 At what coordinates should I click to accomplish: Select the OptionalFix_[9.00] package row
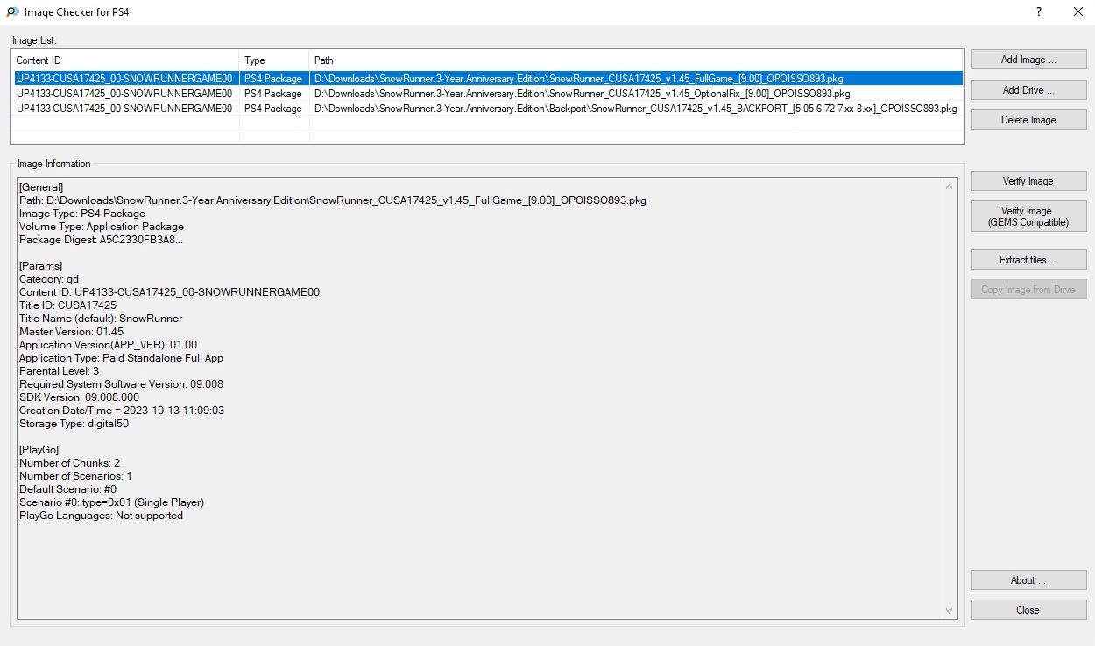point(487,94)
